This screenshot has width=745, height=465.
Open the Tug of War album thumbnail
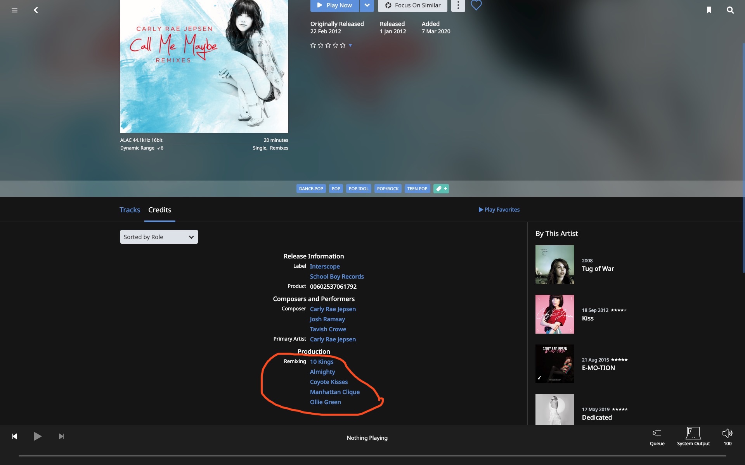point(555,265)
